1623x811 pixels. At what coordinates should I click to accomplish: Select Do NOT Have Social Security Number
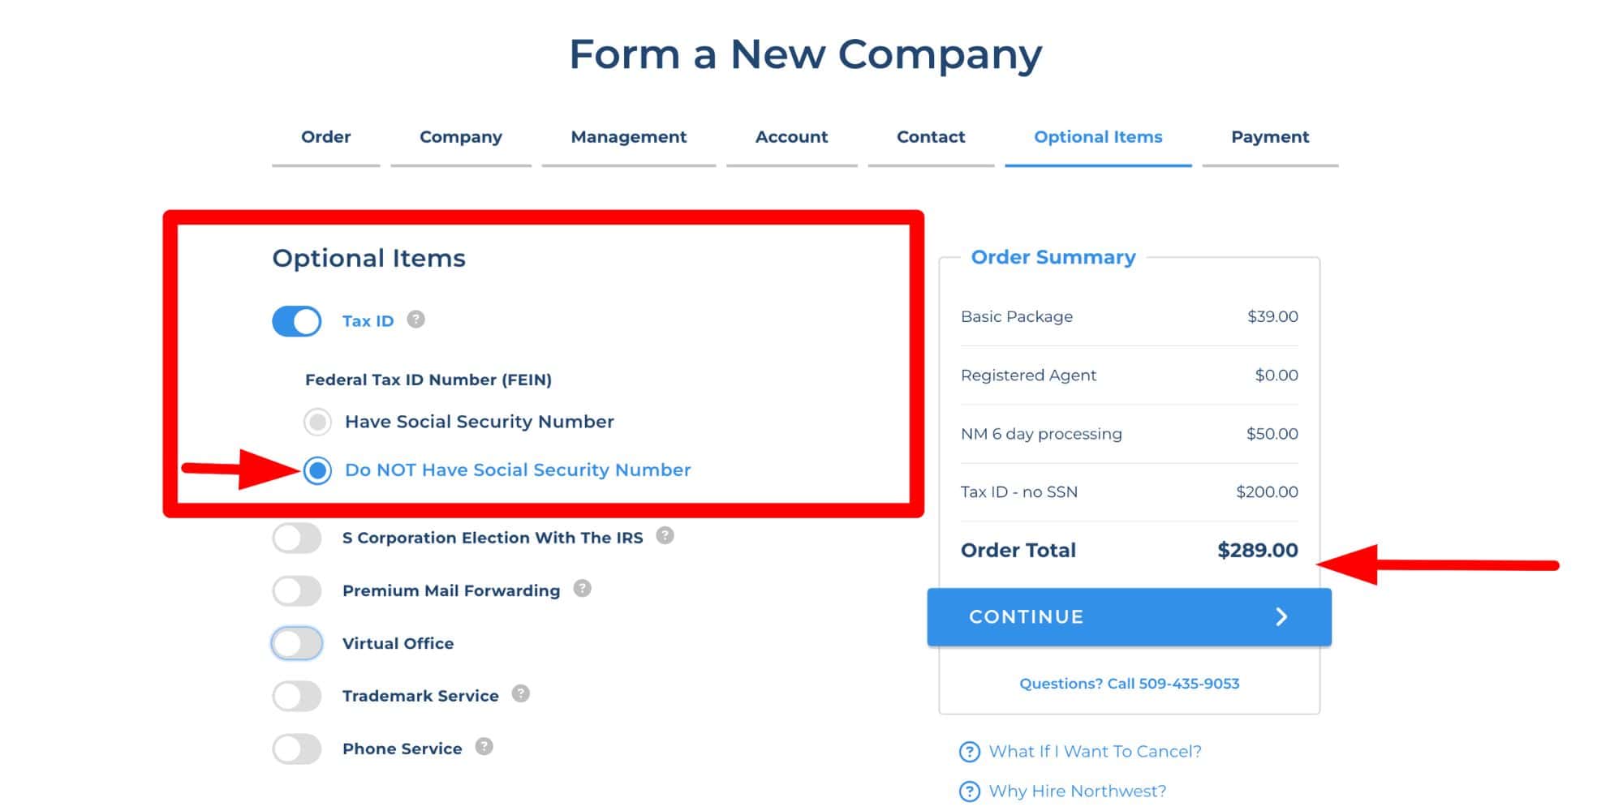click(317, 470)
